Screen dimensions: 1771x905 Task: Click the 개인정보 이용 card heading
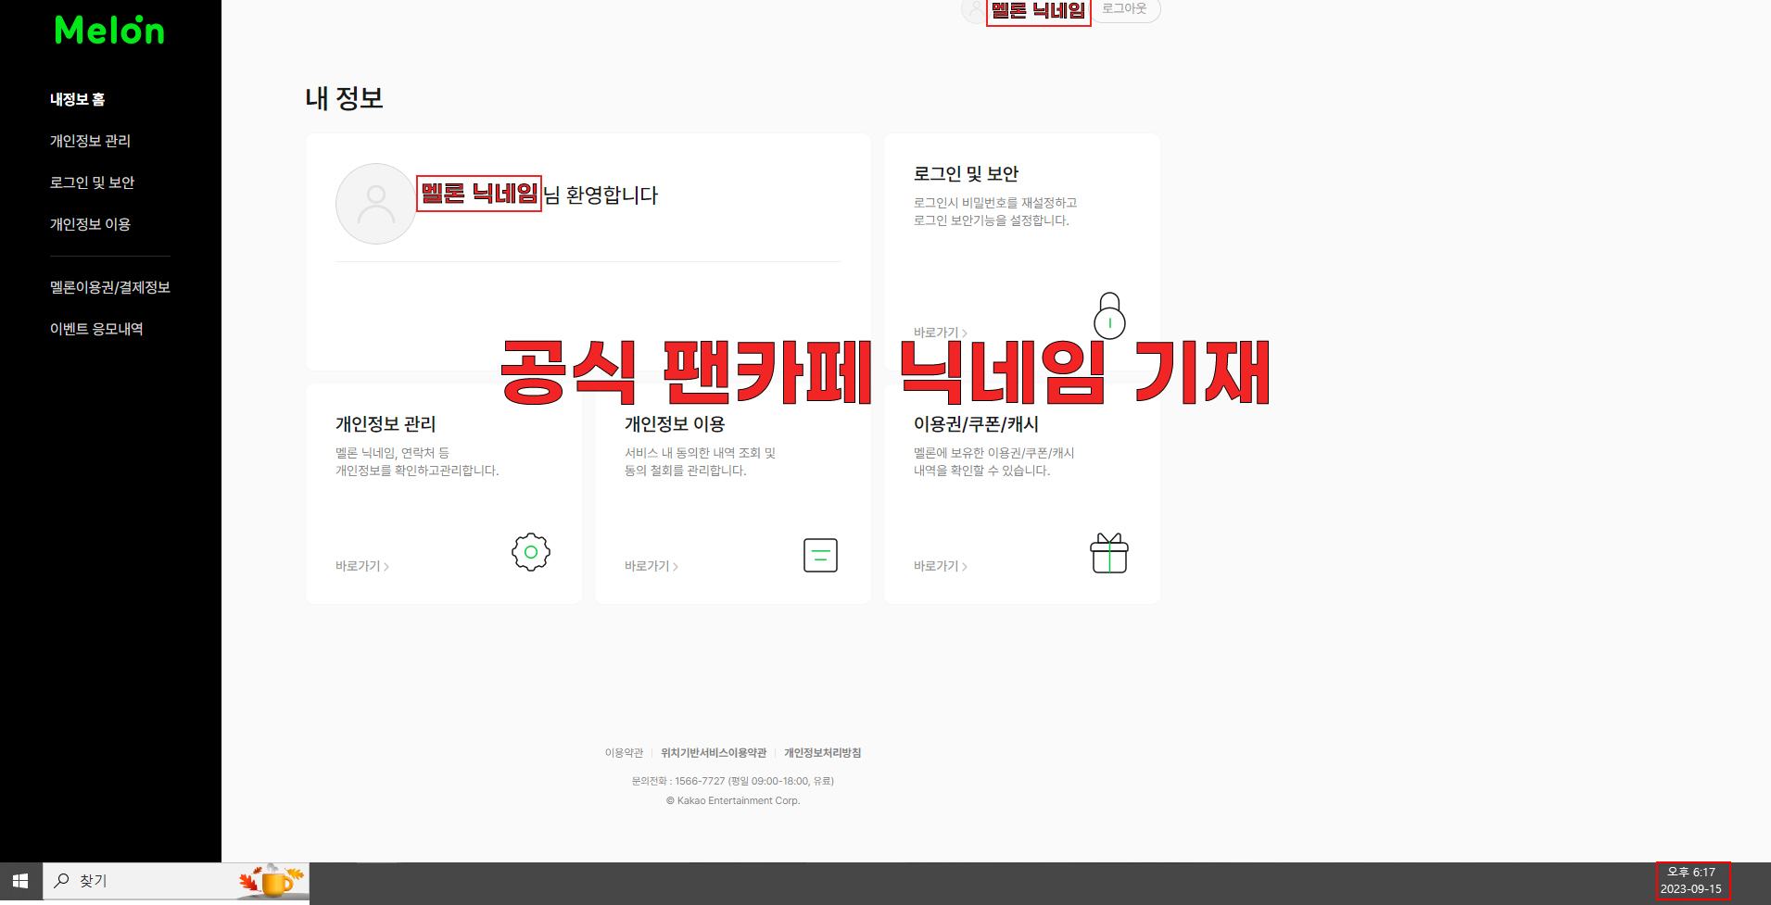point(675,424)
